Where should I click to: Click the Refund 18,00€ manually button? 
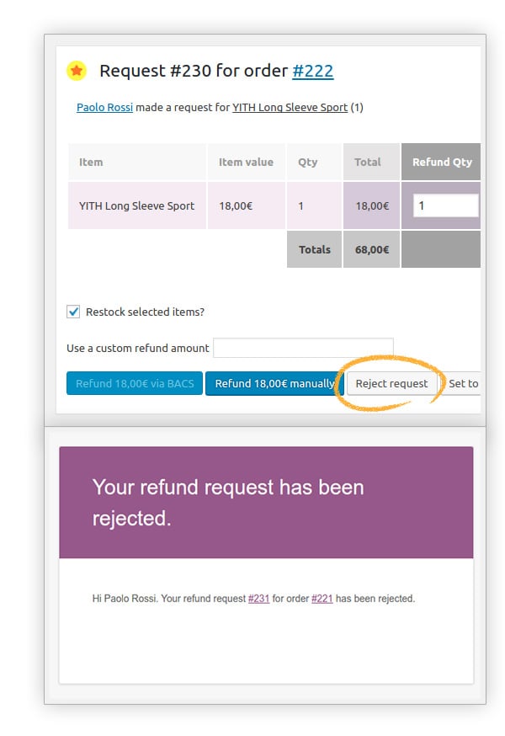pyautogui.click(x=272, y=383)
